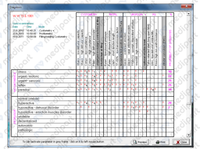The image size is (200, 149).
Task: Click probability value 2 for hypoactive-detrusor disorder
Action: (x=169, y=108)
